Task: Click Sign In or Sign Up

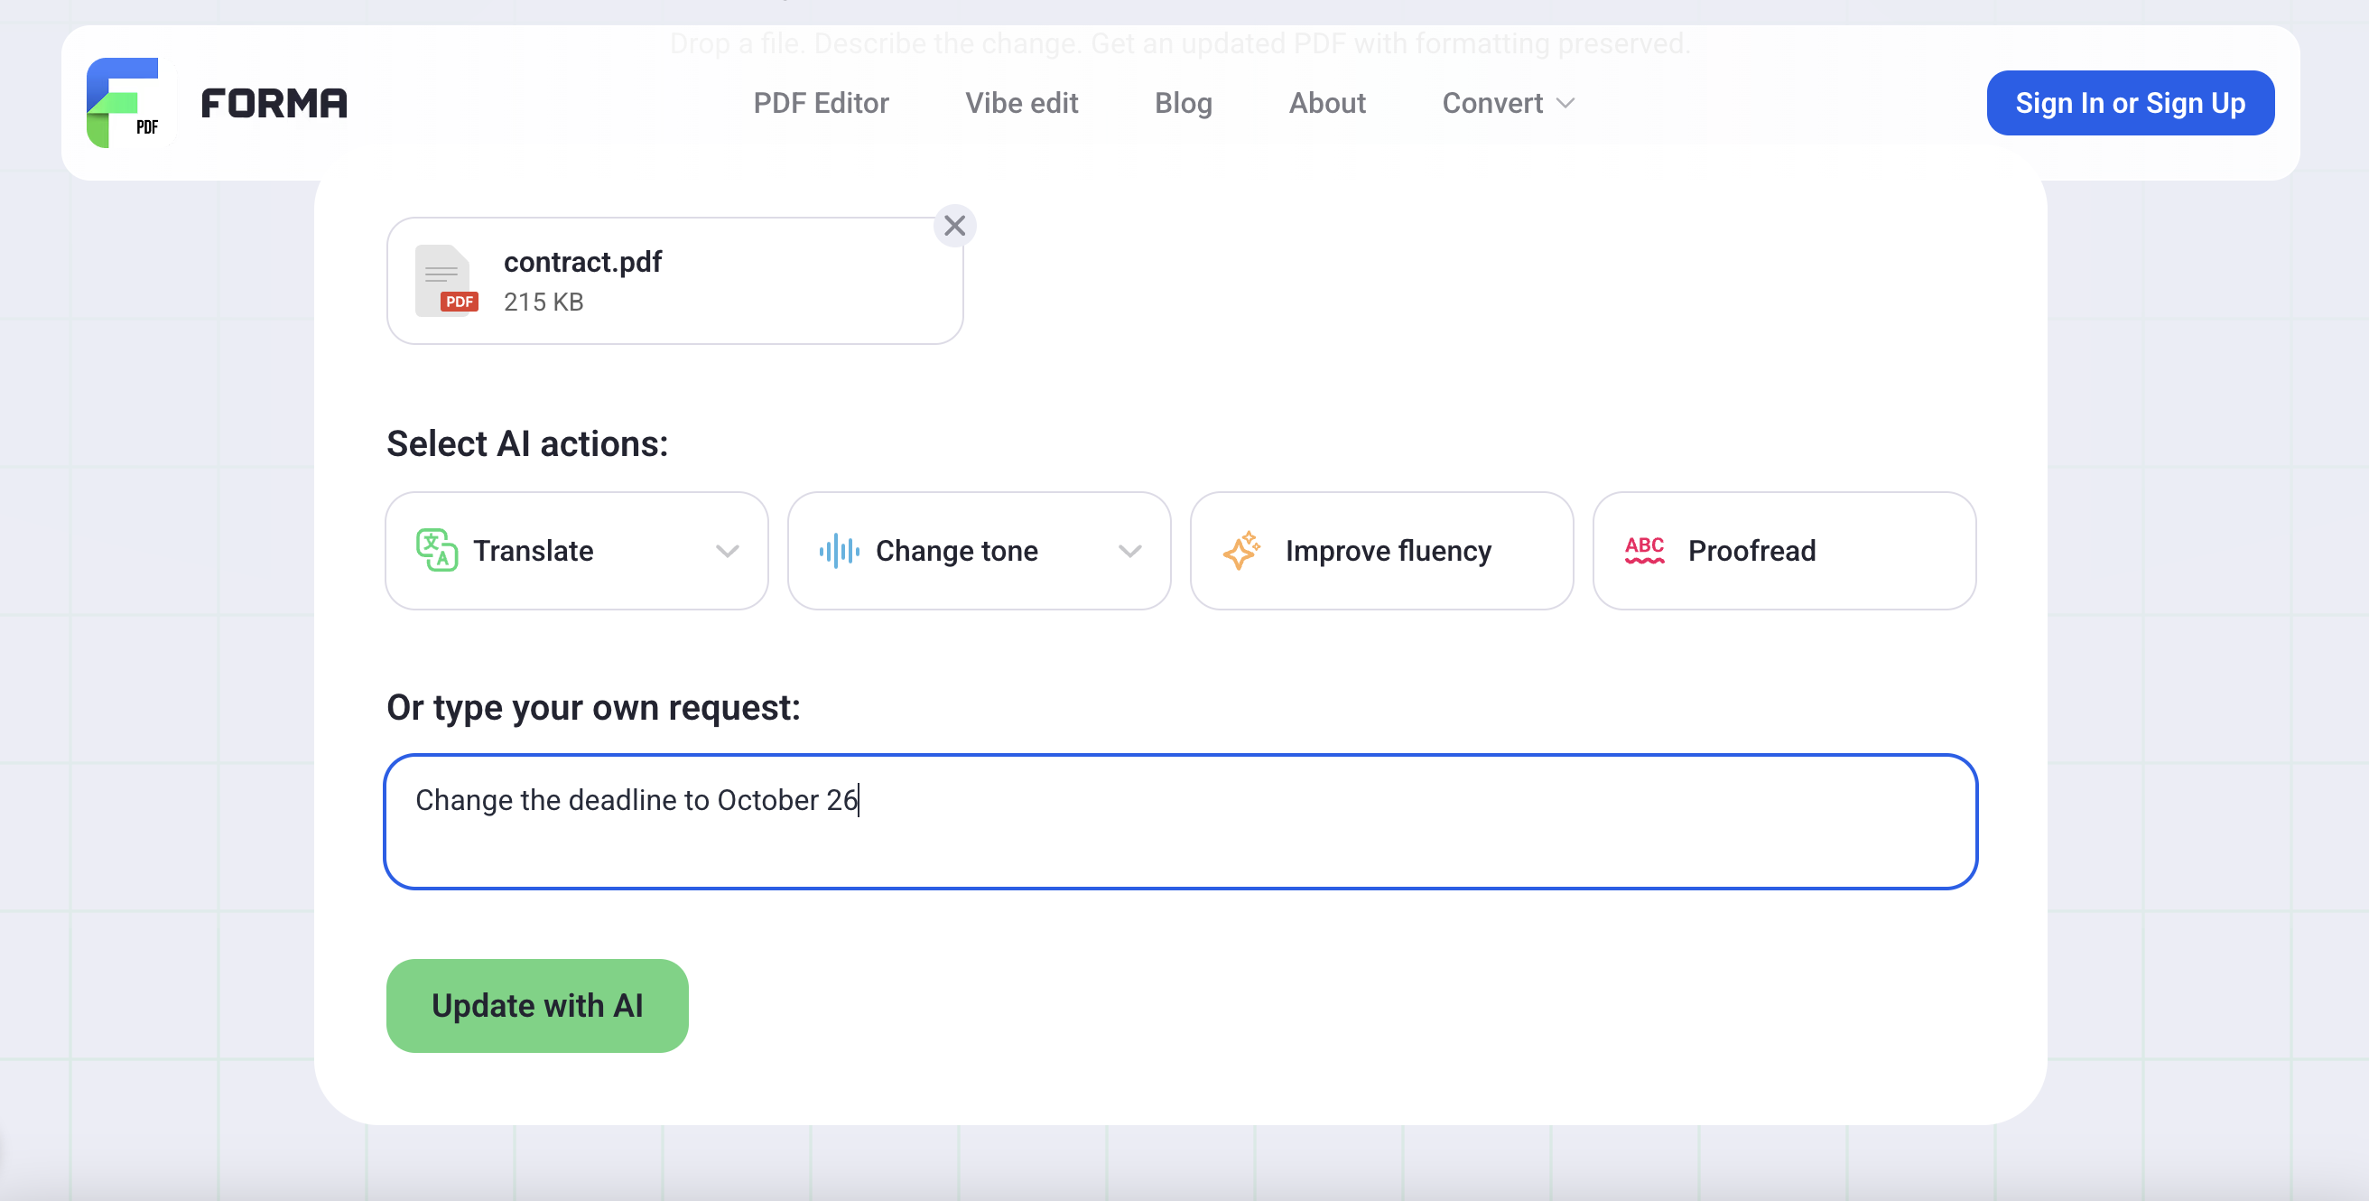Action: click(x=2130, y=103)
